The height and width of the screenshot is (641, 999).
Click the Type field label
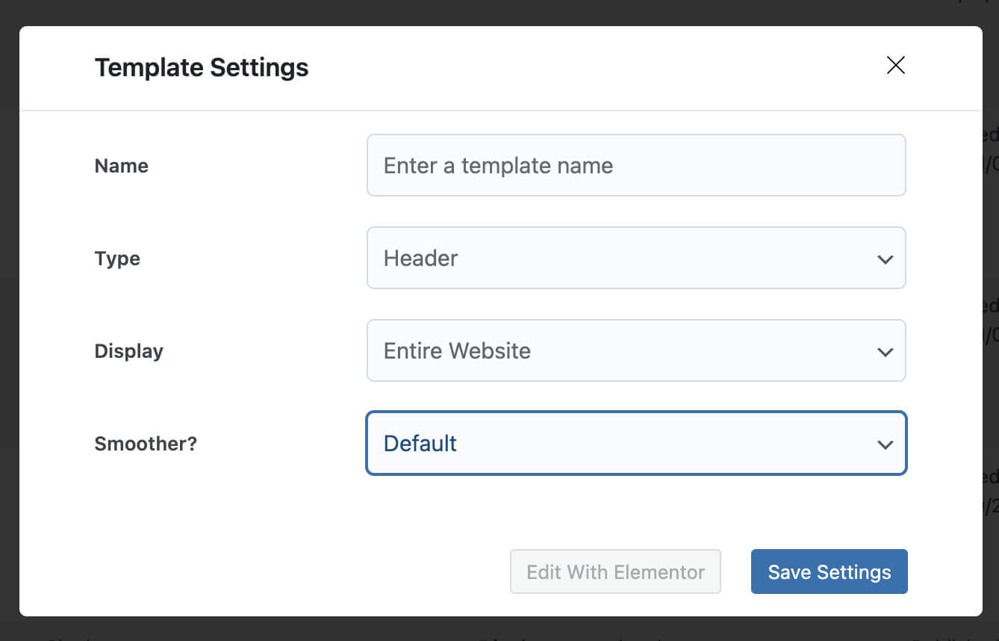click(117, 258)
